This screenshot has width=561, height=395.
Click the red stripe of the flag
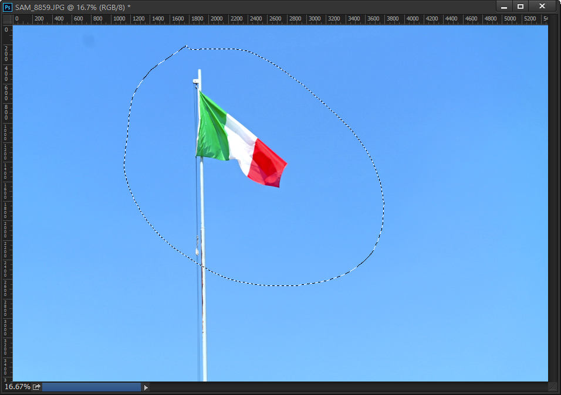(268, 164)
